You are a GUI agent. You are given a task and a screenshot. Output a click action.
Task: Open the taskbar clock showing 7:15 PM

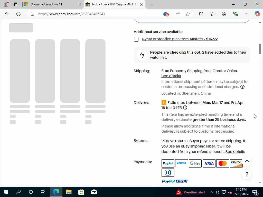241,192
